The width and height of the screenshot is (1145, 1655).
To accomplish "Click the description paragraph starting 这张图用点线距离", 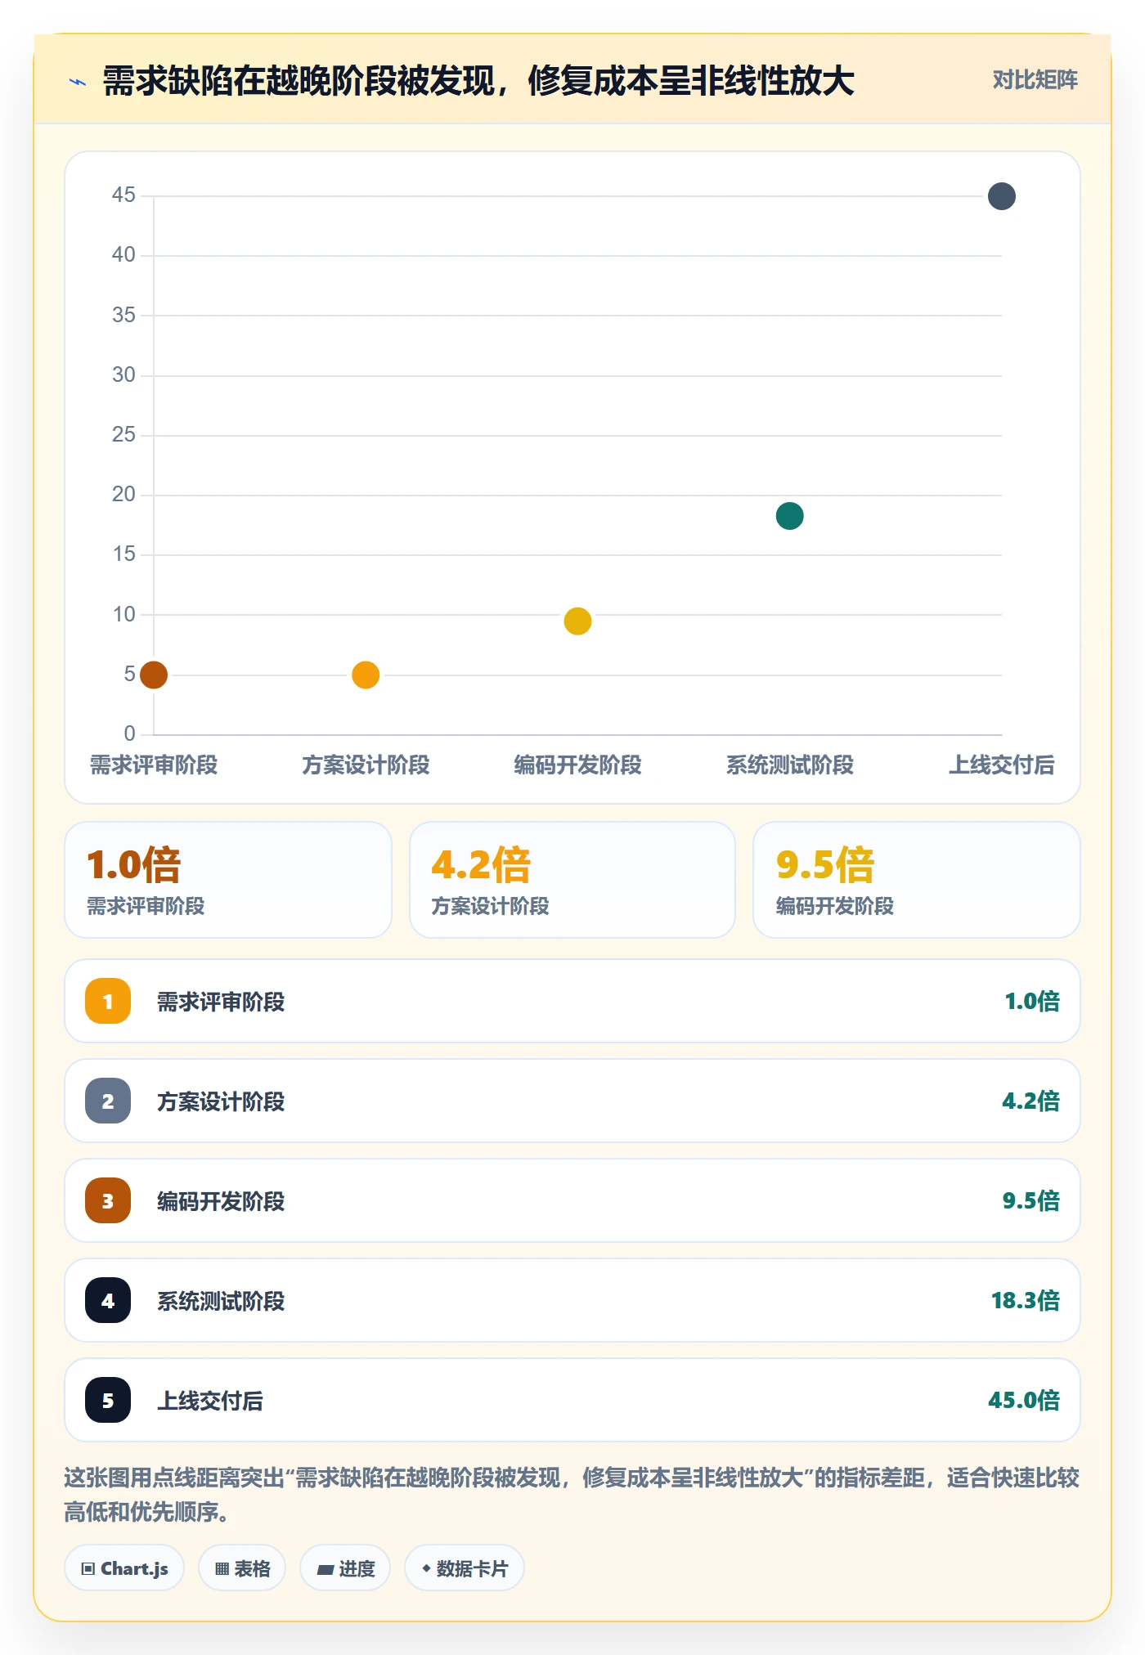I will (x=572, y=1494).
